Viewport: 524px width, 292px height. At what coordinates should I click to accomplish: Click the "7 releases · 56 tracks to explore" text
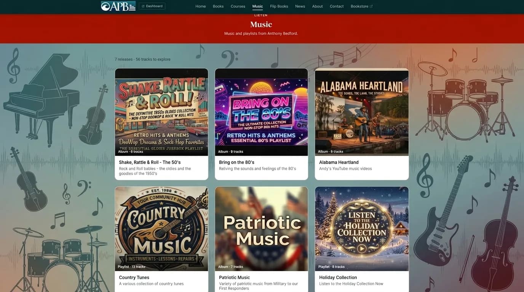142,59
